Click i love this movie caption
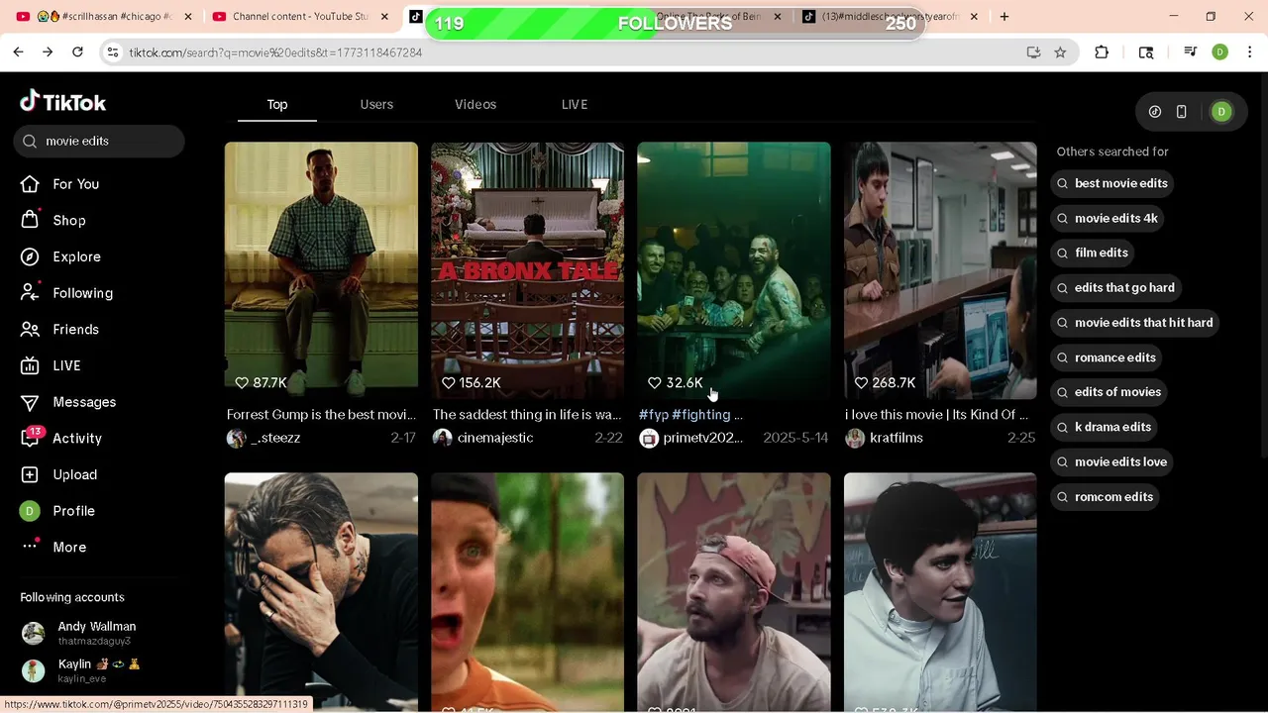Screen dimensions: 1268x713 point(936,415)
